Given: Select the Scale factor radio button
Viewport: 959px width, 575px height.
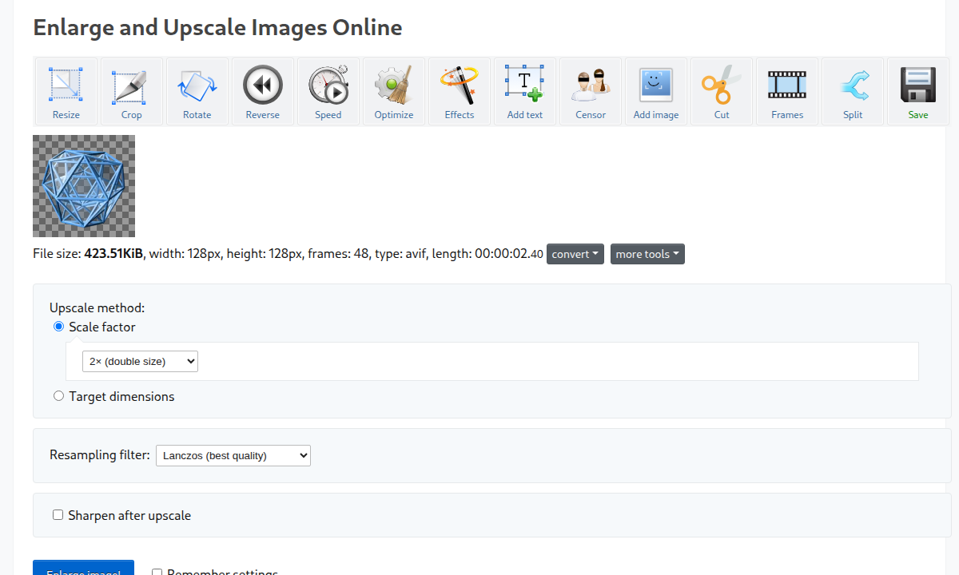Looking at the screenshot, I should [58, 327].
